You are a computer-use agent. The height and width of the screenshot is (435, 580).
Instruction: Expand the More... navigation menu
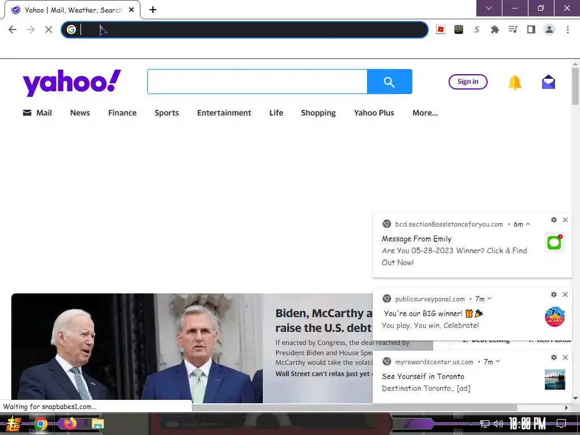[425, 113]
